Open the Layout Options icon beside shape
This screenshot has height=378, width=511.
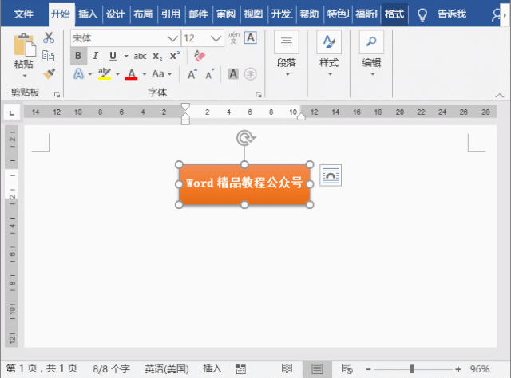(x=331, y=175)
